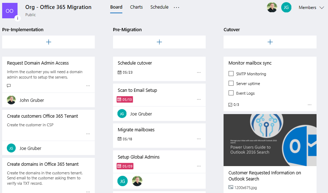328x193 pixels.
Task: Click JG avatar on Setup Global Admins
Action: (123, 181)
